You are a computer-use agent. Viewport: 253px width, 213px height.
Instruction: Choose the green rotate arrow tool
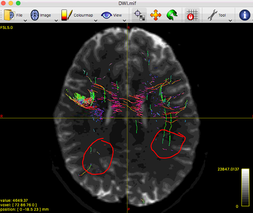pos(172,15)
